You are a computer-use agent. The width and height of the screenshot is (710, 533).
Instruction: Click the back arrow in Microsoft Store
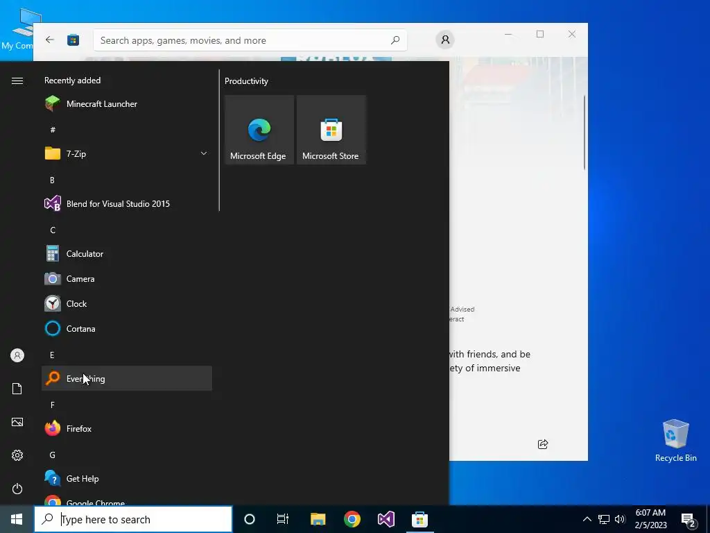click(50, 40)
